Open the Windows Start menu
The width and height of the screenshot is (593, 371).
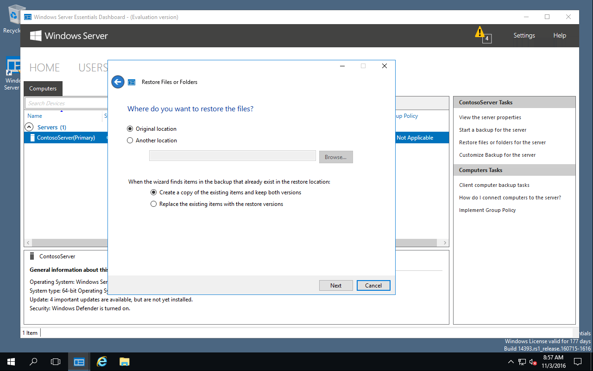pyautogui.click(x=11, y=362)
